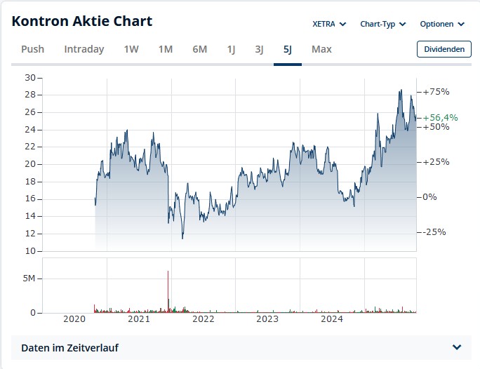Click the +56,4% performance label
The image size is (480, 369).
point(440,118)
